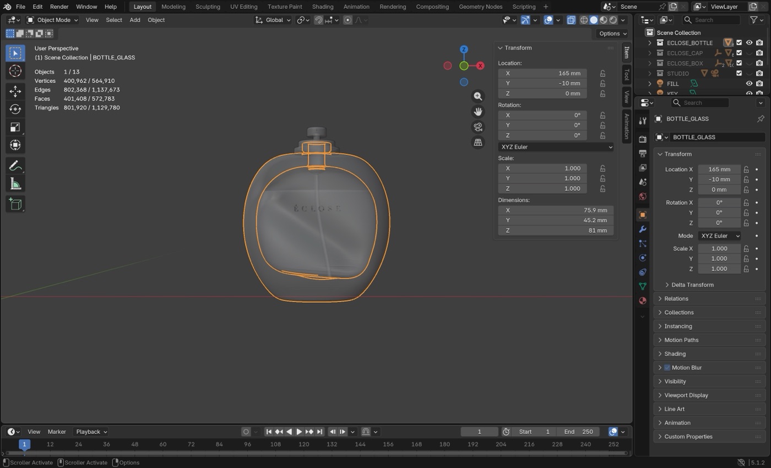
Task: Switch perspective/orthographic with the grid icon
Action: click(478, 143)
